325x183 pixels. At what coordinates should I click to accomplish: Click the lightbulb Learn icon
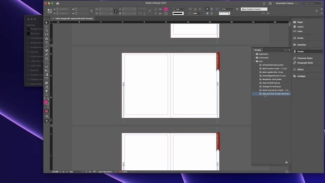pos(264,4)
